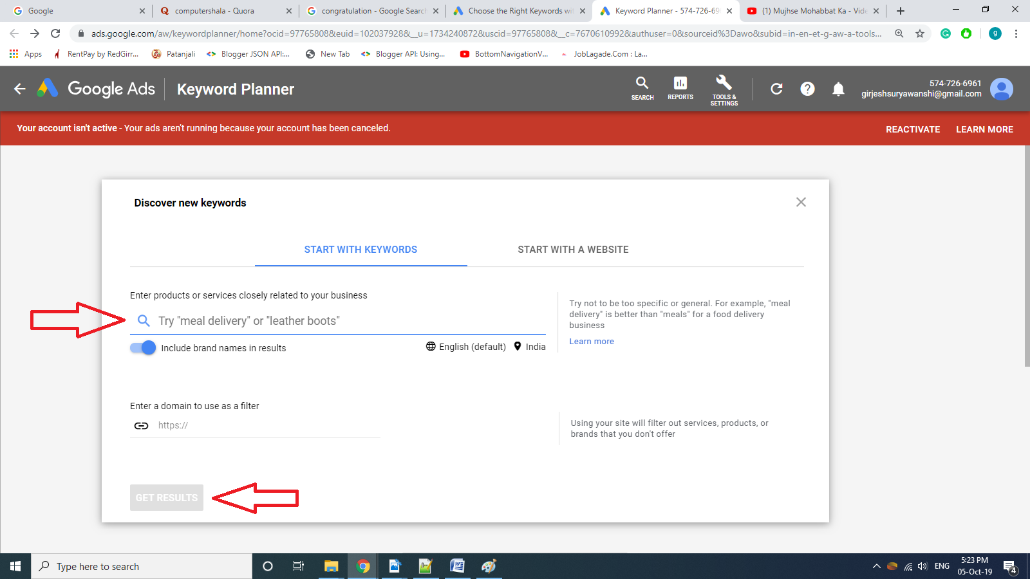
Task: Click Windows taskbar search box
Action: pyautogui.click(x=142, y=566)
